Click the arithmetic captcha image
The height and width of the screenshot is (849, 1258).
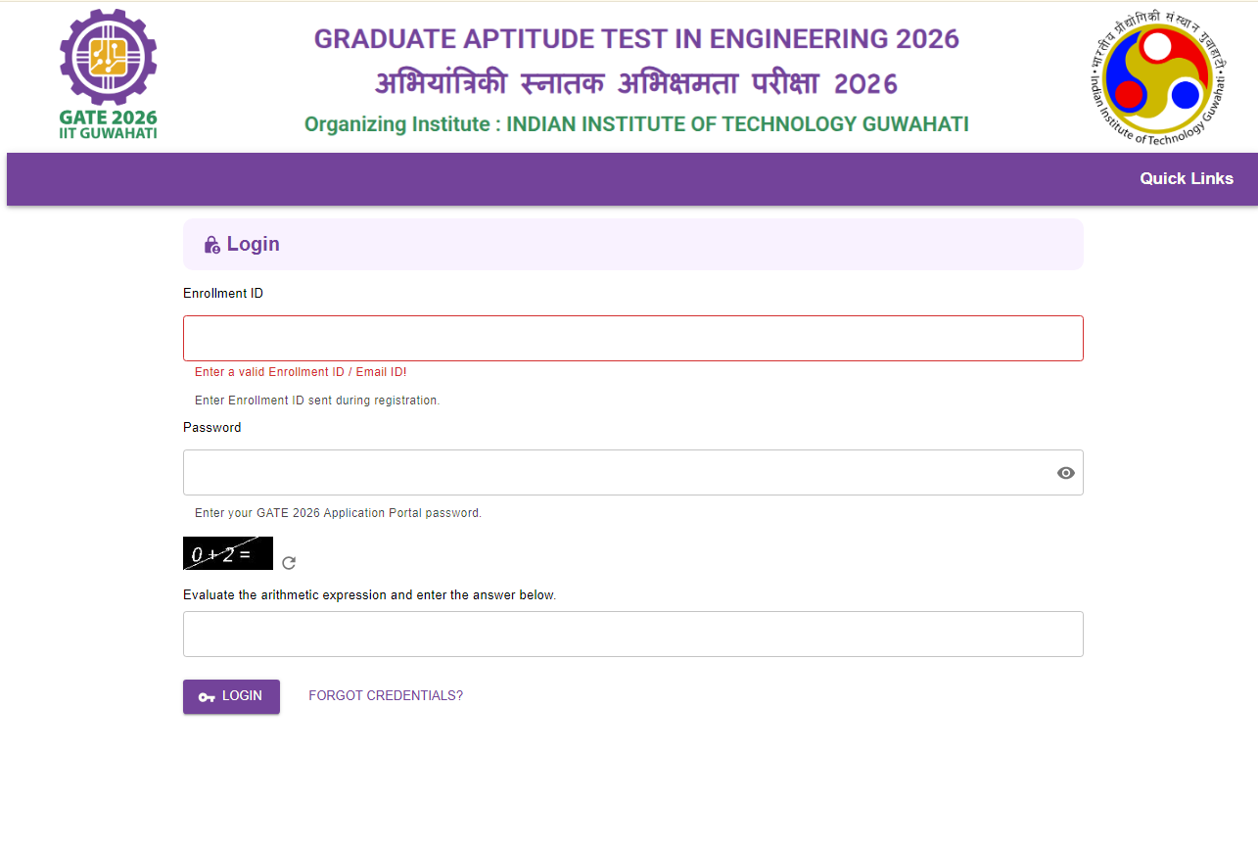(227, 553)
